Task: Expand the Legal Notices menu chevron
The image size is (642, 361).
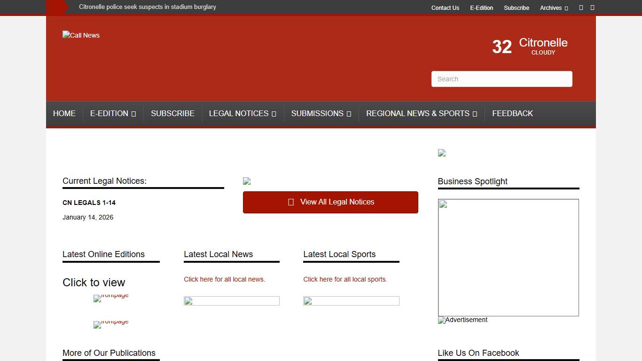Action: [x=274, y=113]
